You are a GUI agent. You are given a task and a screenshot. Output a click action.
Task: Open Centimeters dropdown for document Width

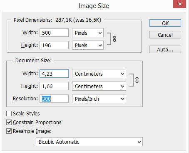pyautogui.click(x=99, y=74)
